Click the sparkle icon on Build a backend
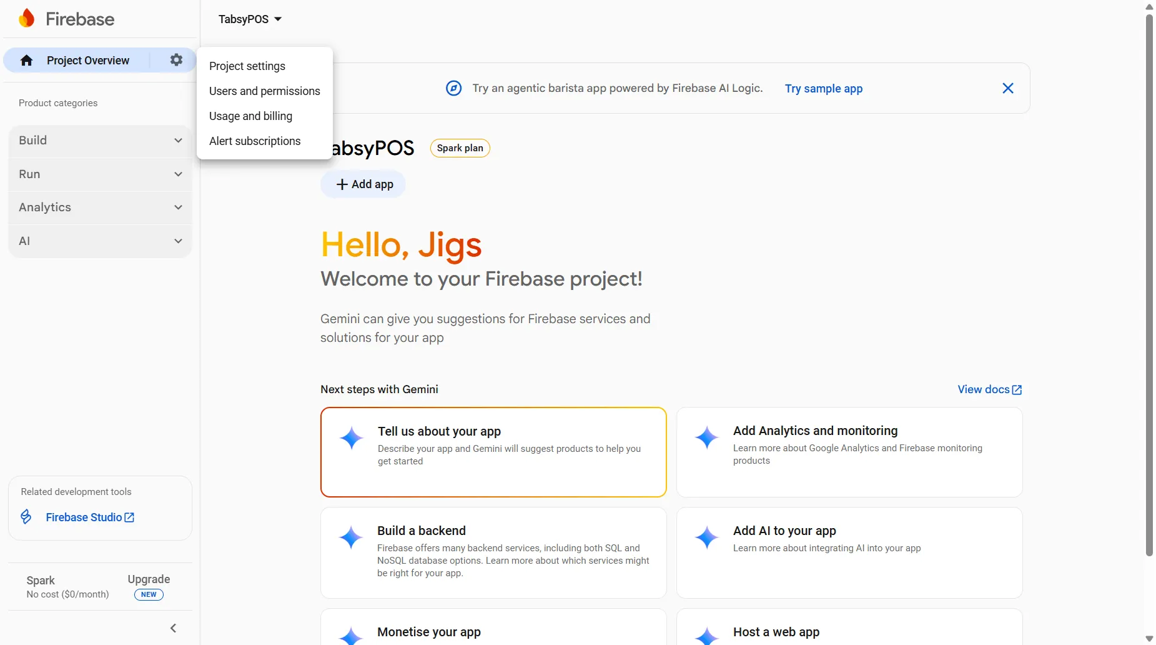1156x645 pixels. (351, 537)
